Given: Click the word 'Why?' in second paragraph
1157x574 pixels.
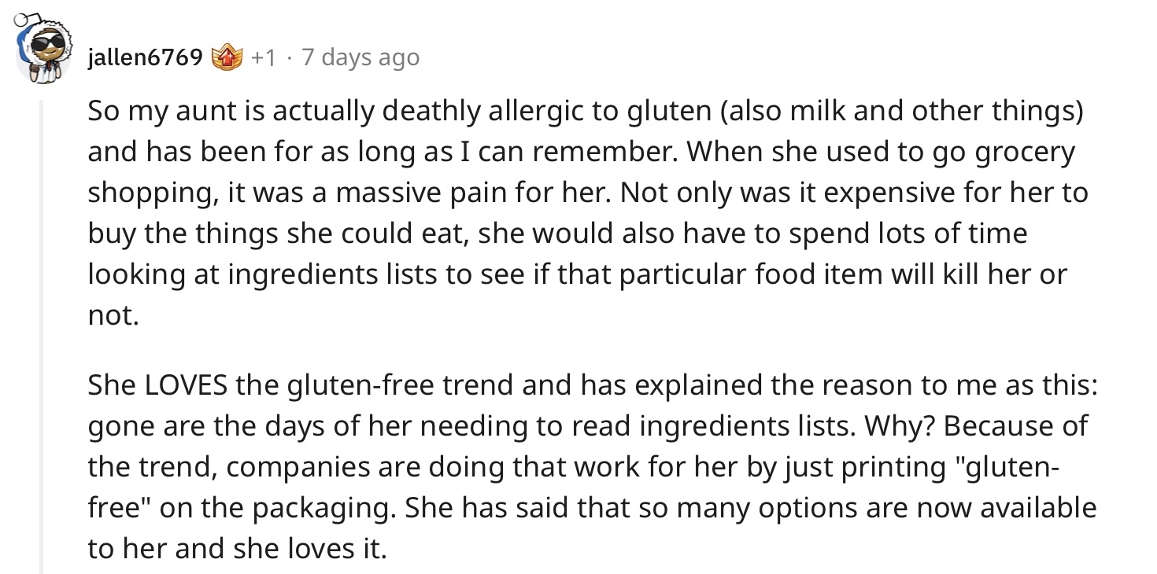Looking at the screenshot, I should click(900, 426).
